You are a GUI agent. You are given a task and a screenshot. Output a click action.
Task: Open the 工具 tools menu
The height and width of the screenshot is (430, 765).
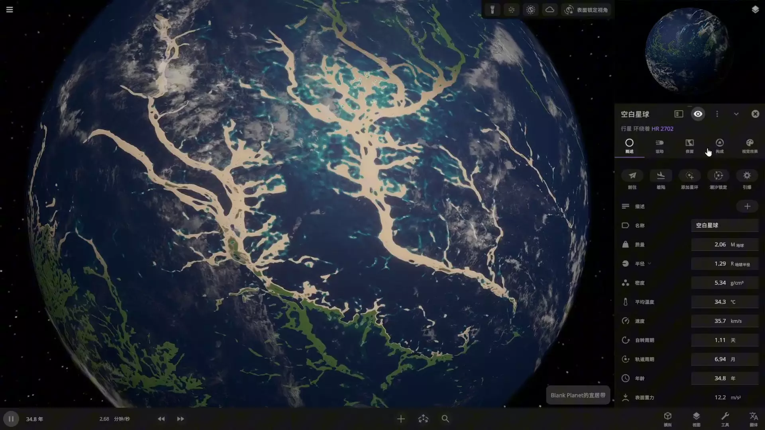(x=725, y=419)
